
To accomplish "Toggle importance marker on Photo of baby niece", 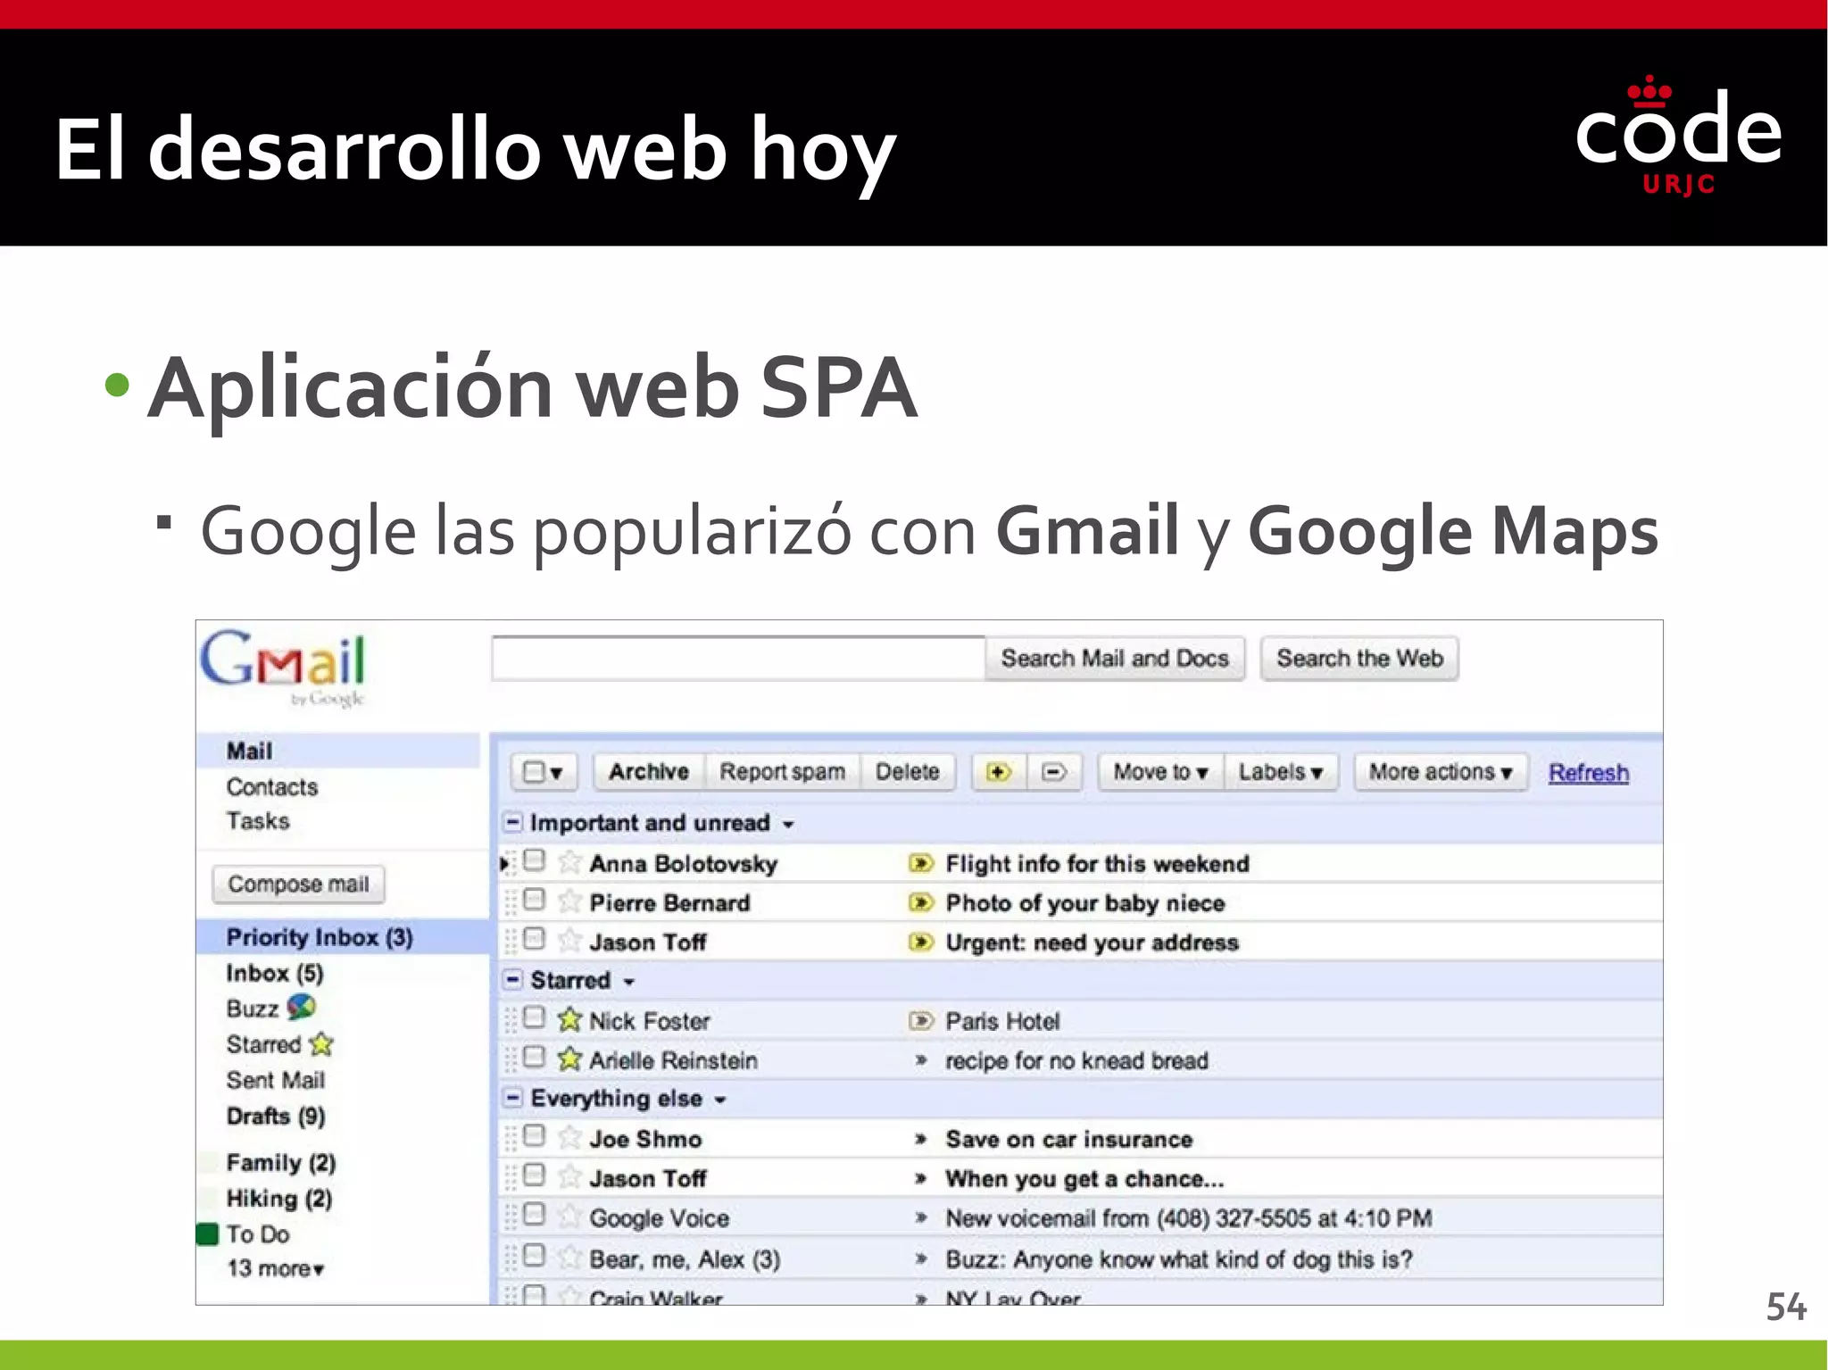I will coord(921,902).
